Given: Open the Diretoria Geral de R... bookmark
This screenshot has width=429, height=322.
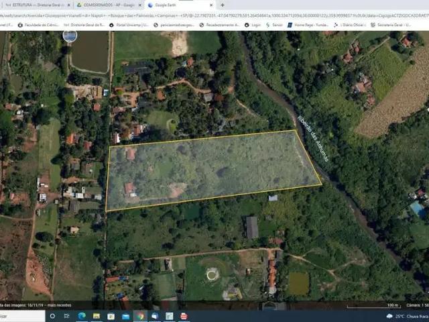Looking at the screenshot, I should (x=84, y=25).
